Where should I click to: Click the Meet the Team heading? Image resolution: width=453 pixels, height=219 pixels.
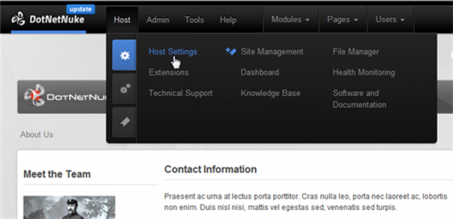(x=57, y=174)
